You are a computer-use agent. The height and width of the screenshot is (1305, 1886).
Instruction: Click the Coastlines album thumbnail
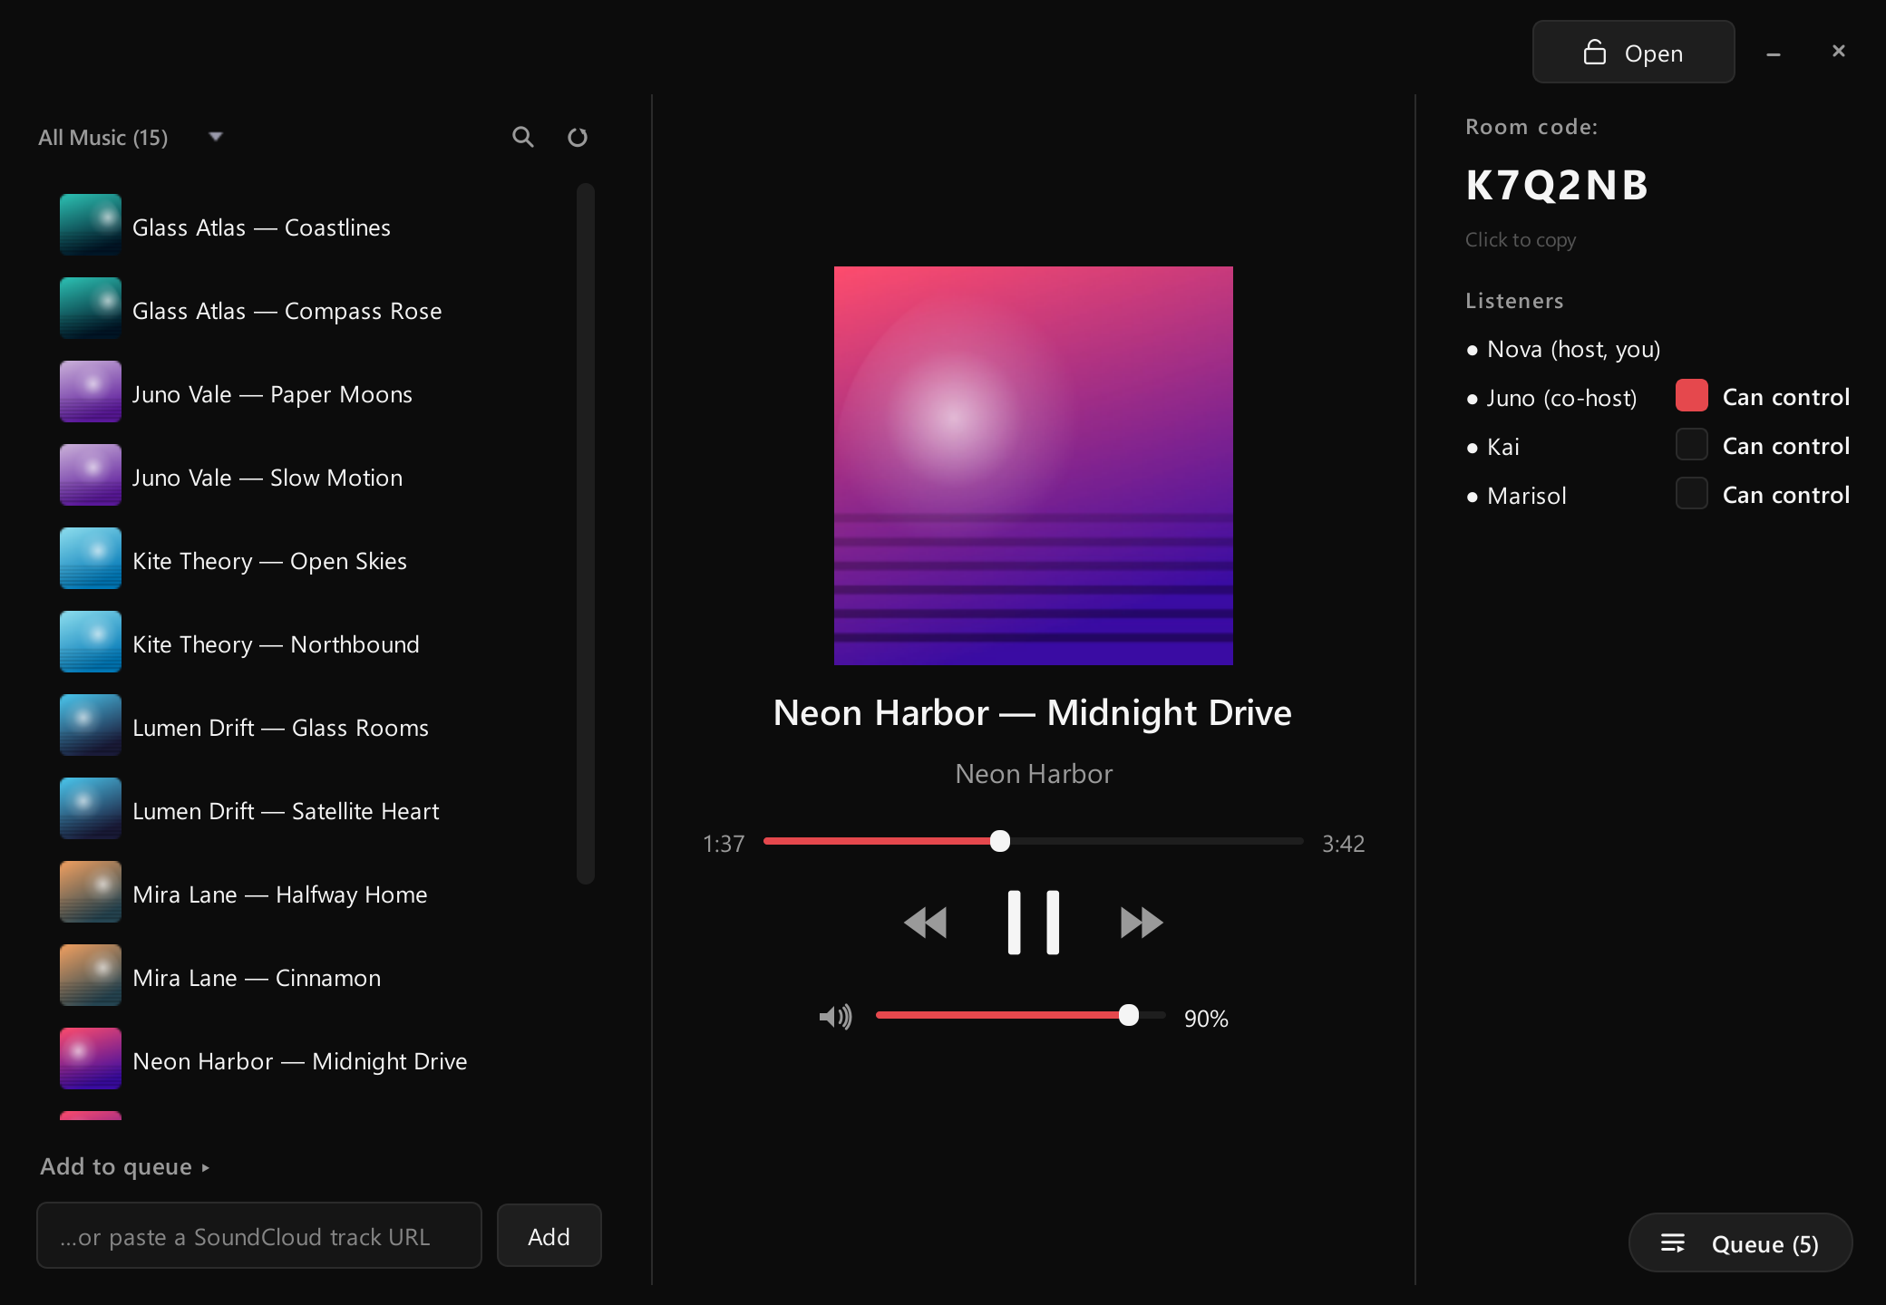91,225
